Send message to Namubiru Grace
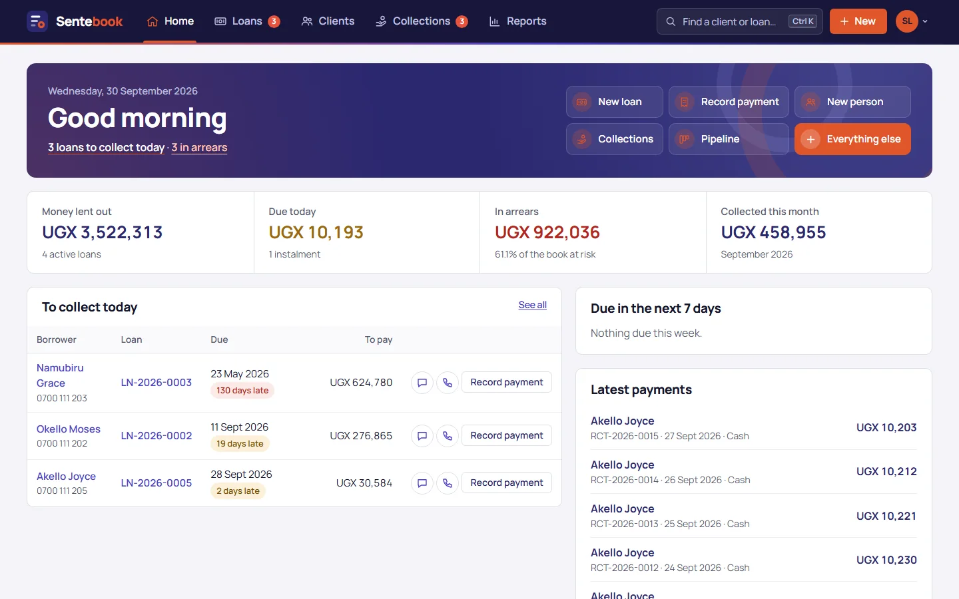 click(x=422, y=383)
